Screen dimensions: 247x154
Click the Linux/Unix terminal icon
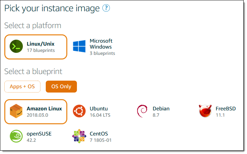click(x=16, y=47)
